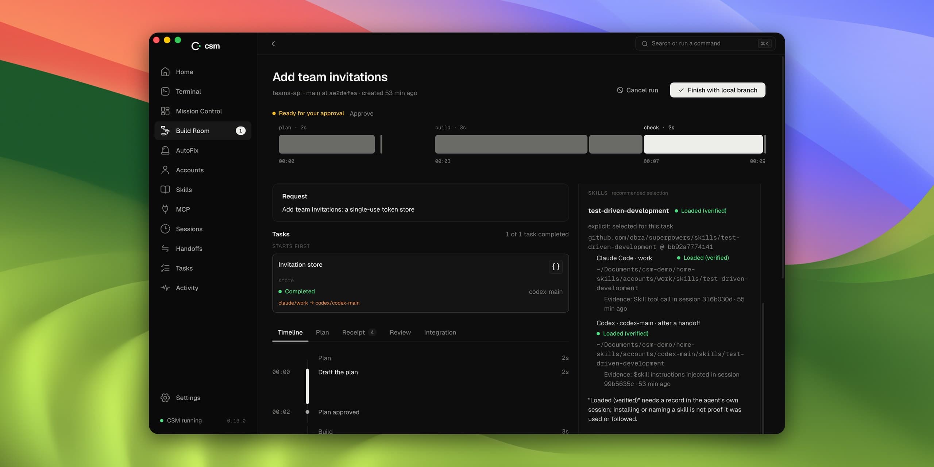Click 'Codex · codex-main · after a handoff' row
This screenshot has height=467, width=934.
pyautogui.click(x=648, y=323)
